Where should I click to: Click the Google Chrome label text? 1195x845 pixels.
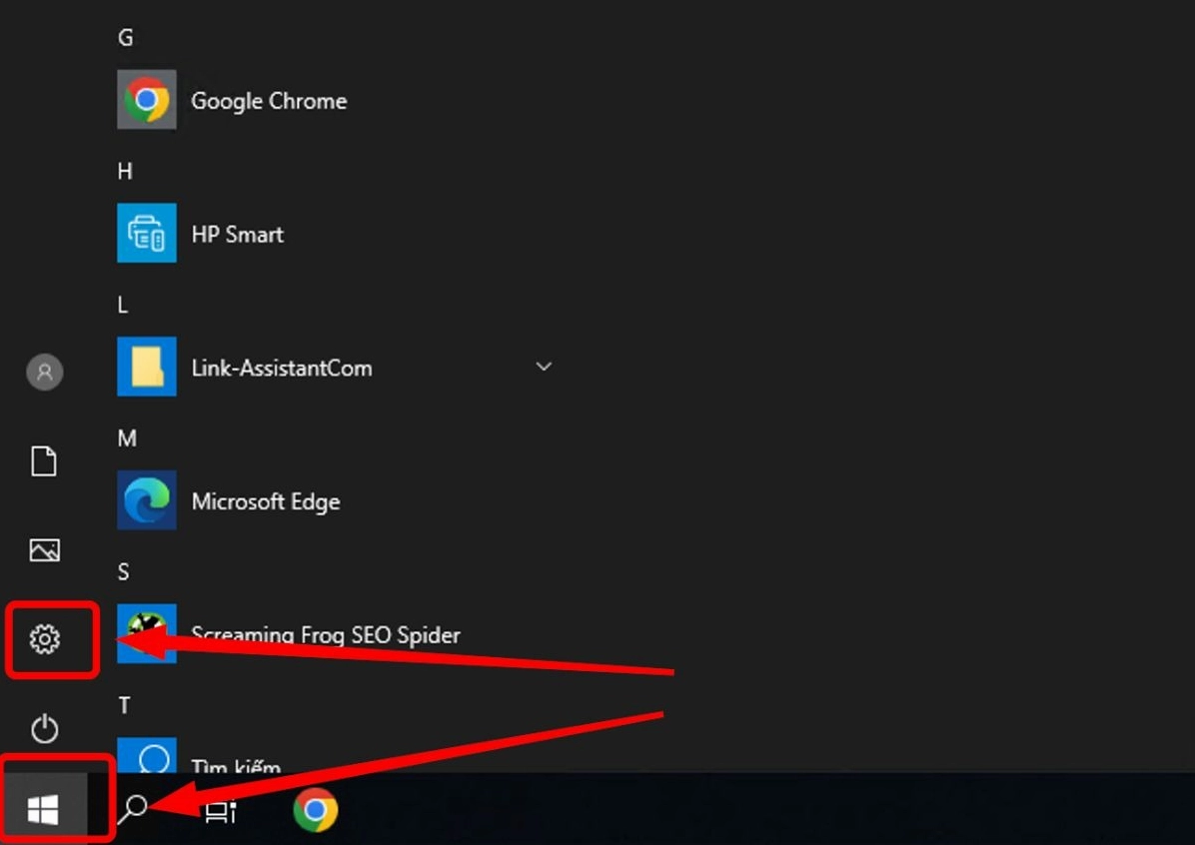click(x=269, y=100)
